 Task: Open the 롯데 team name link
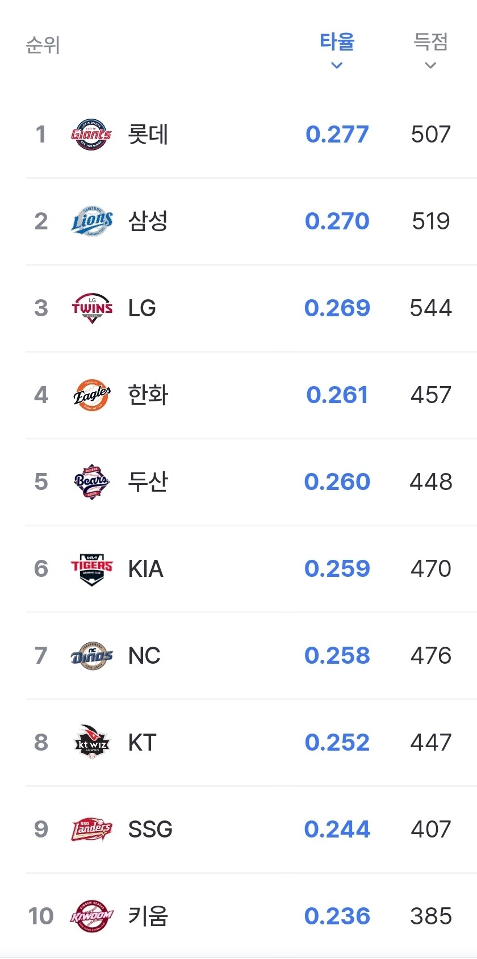pyautogui.click(x=148, y=135)
